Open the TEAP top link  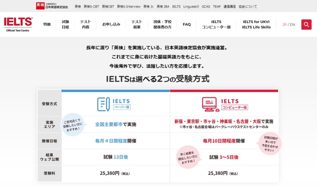(217, 6)
